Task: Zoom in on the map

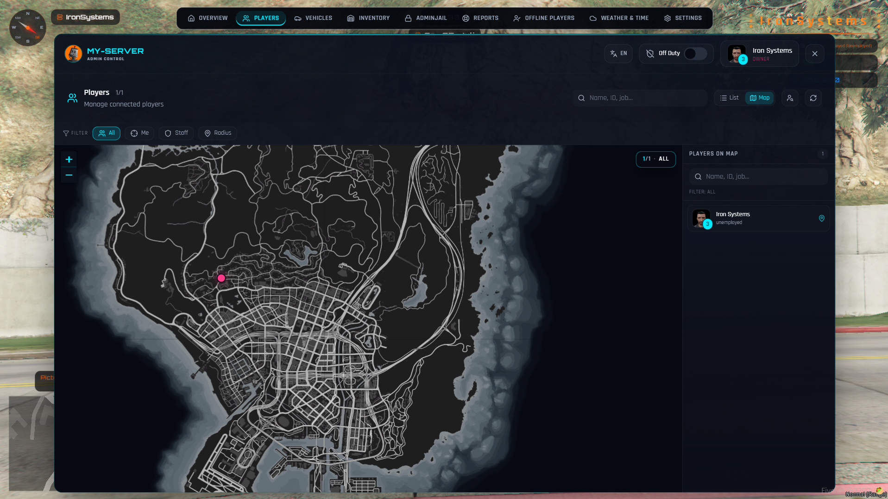Action: point(69,160)
